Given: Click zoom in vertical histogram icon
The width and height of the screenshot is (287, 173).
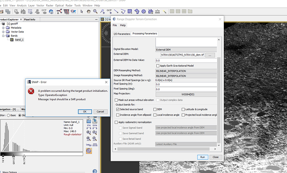Looking at the screenshot, I should click(89, 132).
